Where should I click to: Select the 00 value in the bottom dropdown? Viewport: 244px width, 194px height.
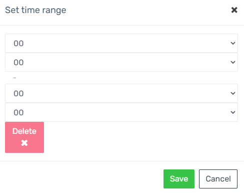18,113
